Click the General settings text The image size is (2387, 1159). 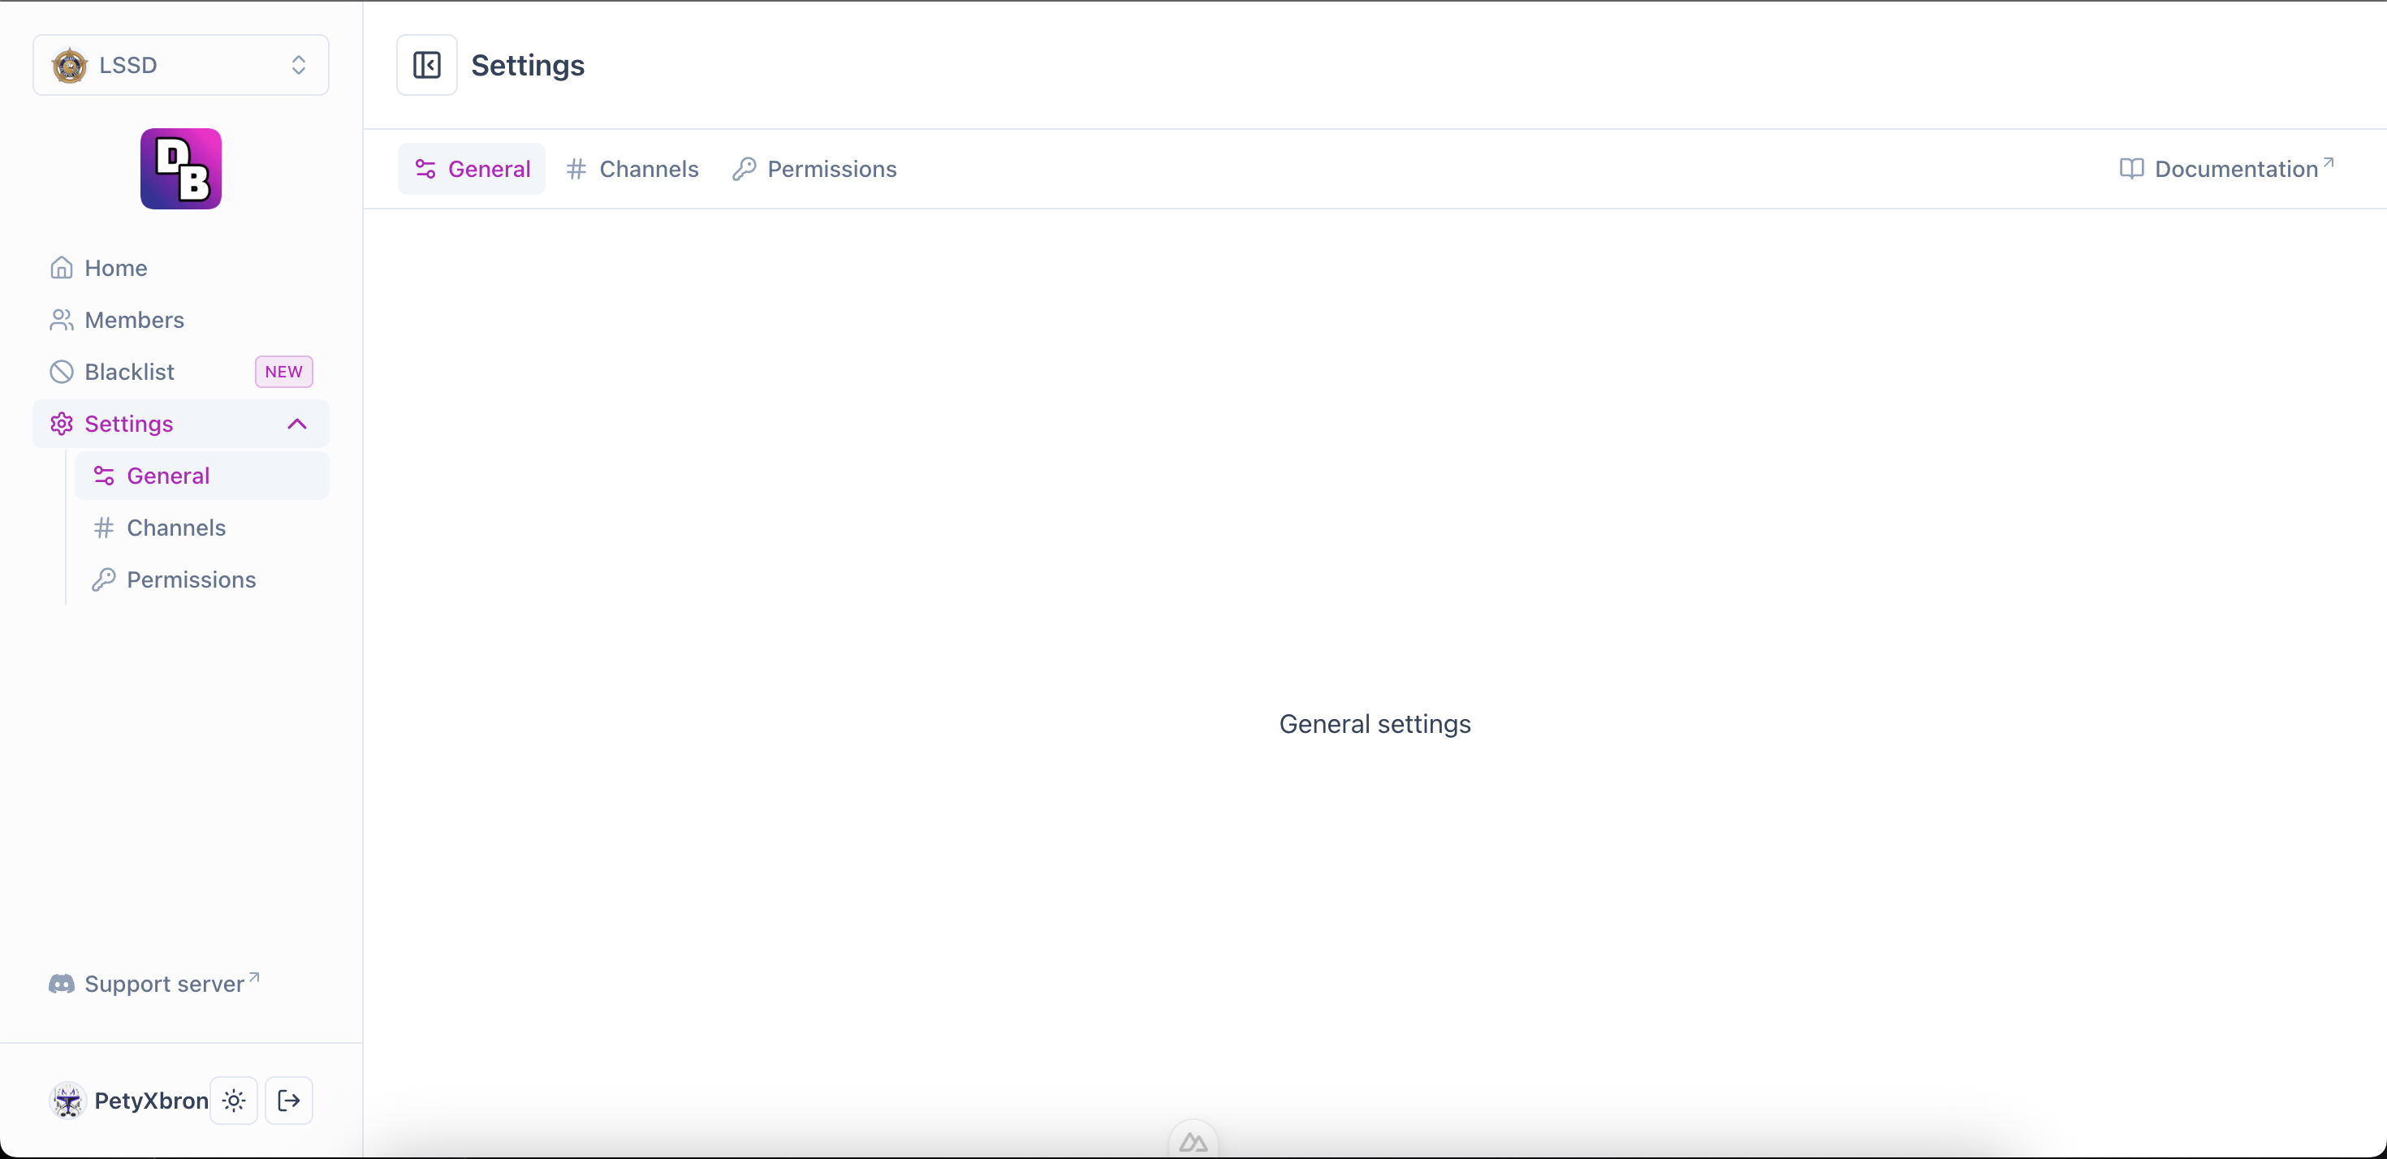click(1375, 724)
